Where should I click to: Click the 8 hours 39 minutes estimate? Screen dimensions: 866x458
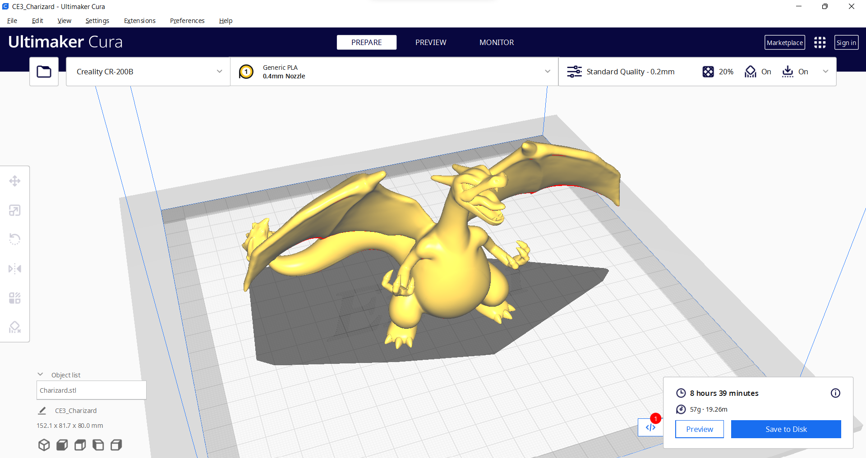pos(724,393)
